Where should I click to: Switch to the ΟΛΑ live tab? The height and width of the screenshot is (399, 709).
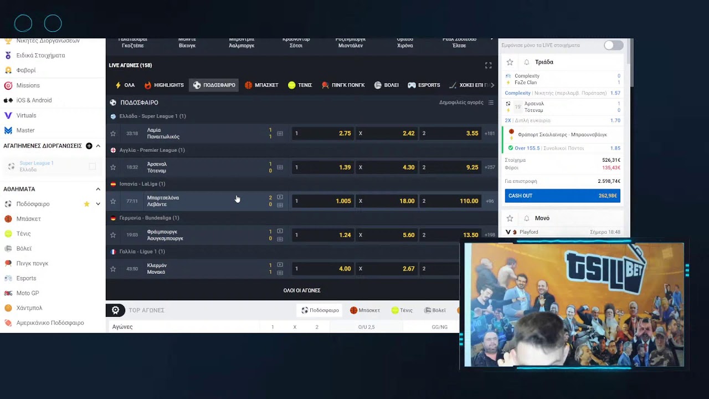(125, 85)
